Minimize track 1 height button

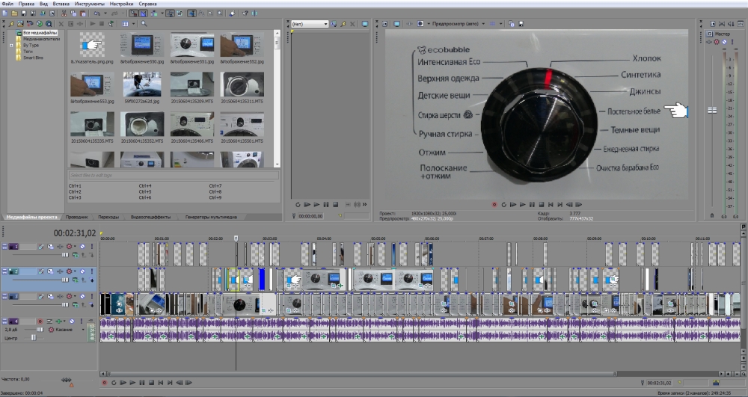click(x=4, y=244)
